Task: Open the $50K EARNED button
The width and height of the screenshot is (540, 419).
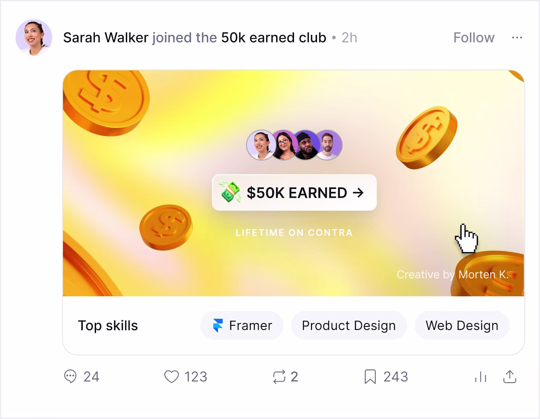Action: pos(294,192)
